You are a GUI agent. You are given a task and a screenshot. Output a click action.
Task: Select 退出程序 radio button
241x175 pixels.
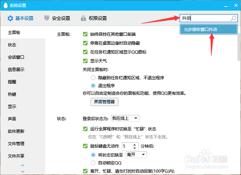coord(93,85)
